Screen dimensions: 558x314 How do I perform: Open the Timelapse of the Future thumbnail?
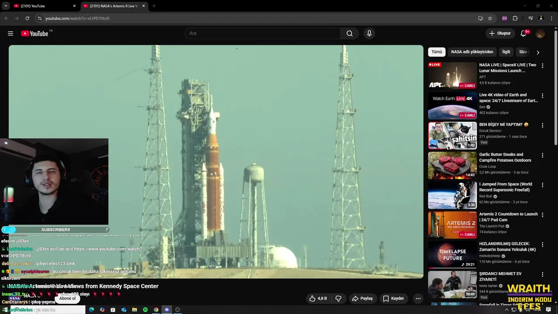point(453,254)
